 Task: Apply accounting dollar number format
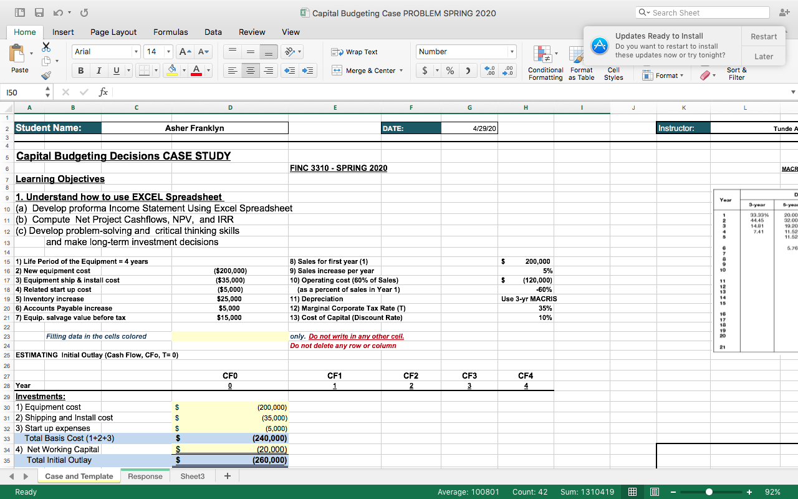click(425, 71)
